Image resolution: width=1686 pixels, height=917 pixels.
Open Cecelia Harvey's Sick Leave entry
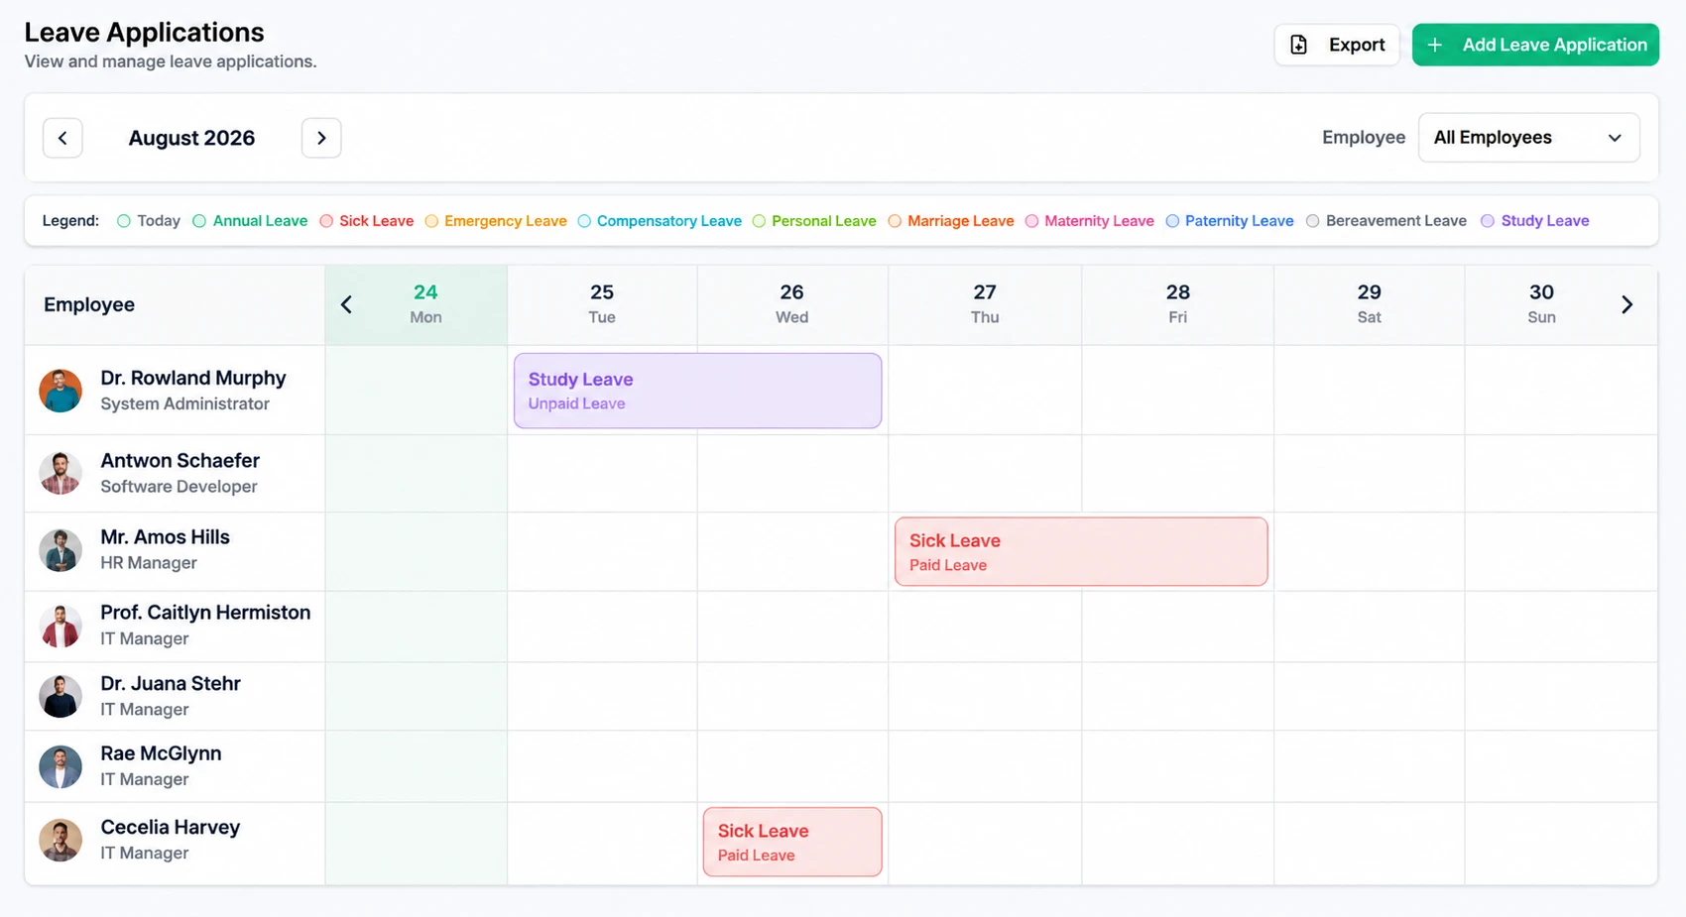click(x=792, y=842)
